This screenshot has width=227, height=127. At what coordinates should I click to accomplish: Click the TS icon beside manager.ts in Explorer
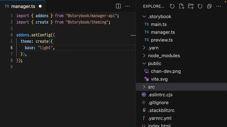pos(146,32)
